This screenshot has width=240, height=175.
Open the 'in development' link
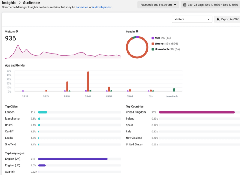(102, 7)
